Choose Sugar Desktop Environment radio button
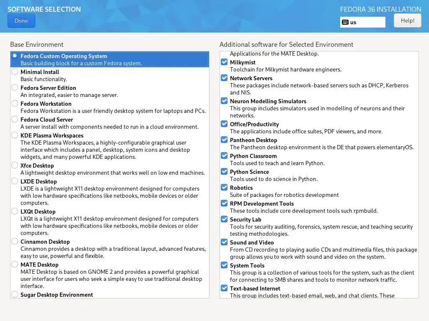 pyautogui.click(x=15, y=294)
